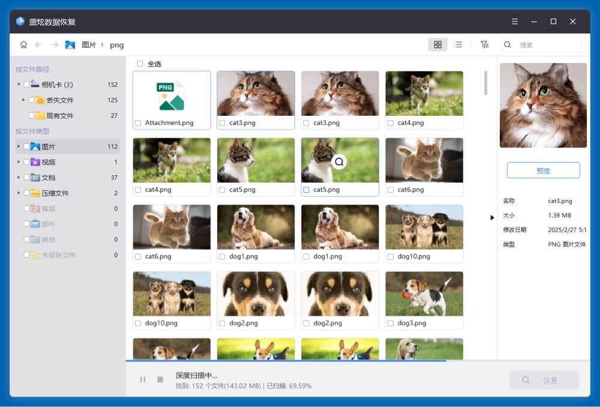This screenshot has height=407, width=600.
Task: Check the 全选 select-all checkbox
Action: point(140,64)
